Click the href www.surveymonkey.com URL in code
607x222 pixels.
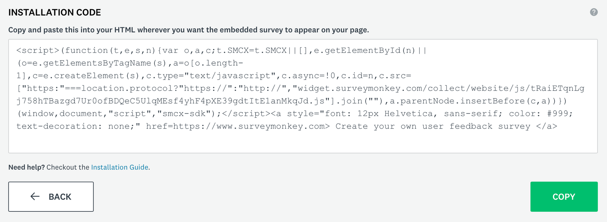251,126
